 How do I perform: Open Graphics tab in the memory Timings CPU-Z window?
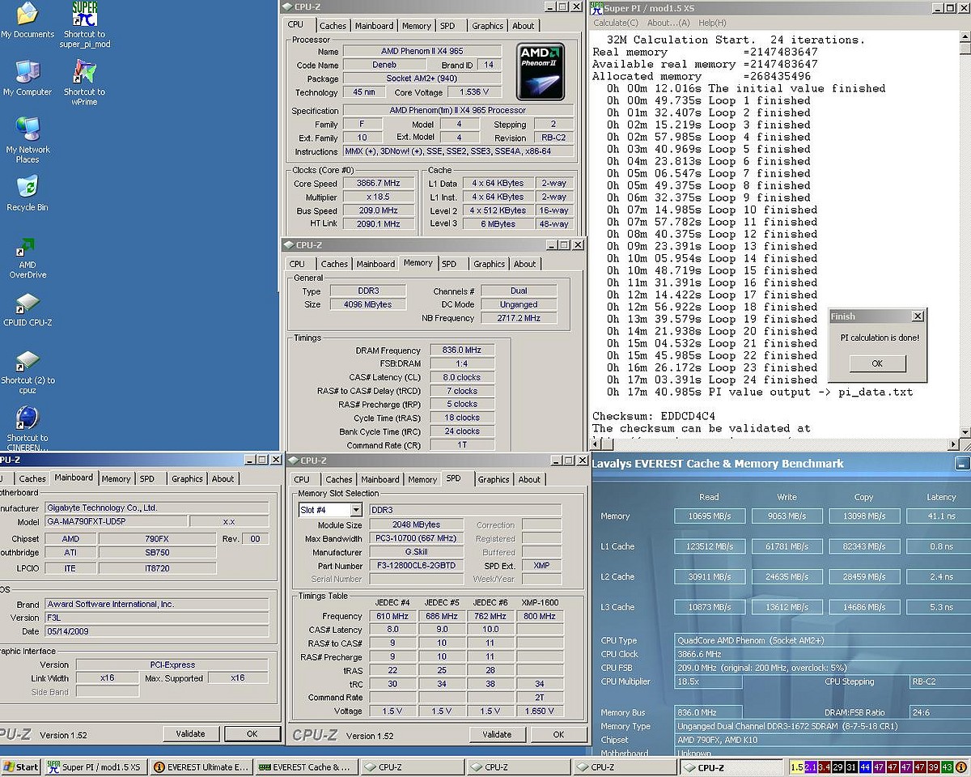[x=489, y=264]
